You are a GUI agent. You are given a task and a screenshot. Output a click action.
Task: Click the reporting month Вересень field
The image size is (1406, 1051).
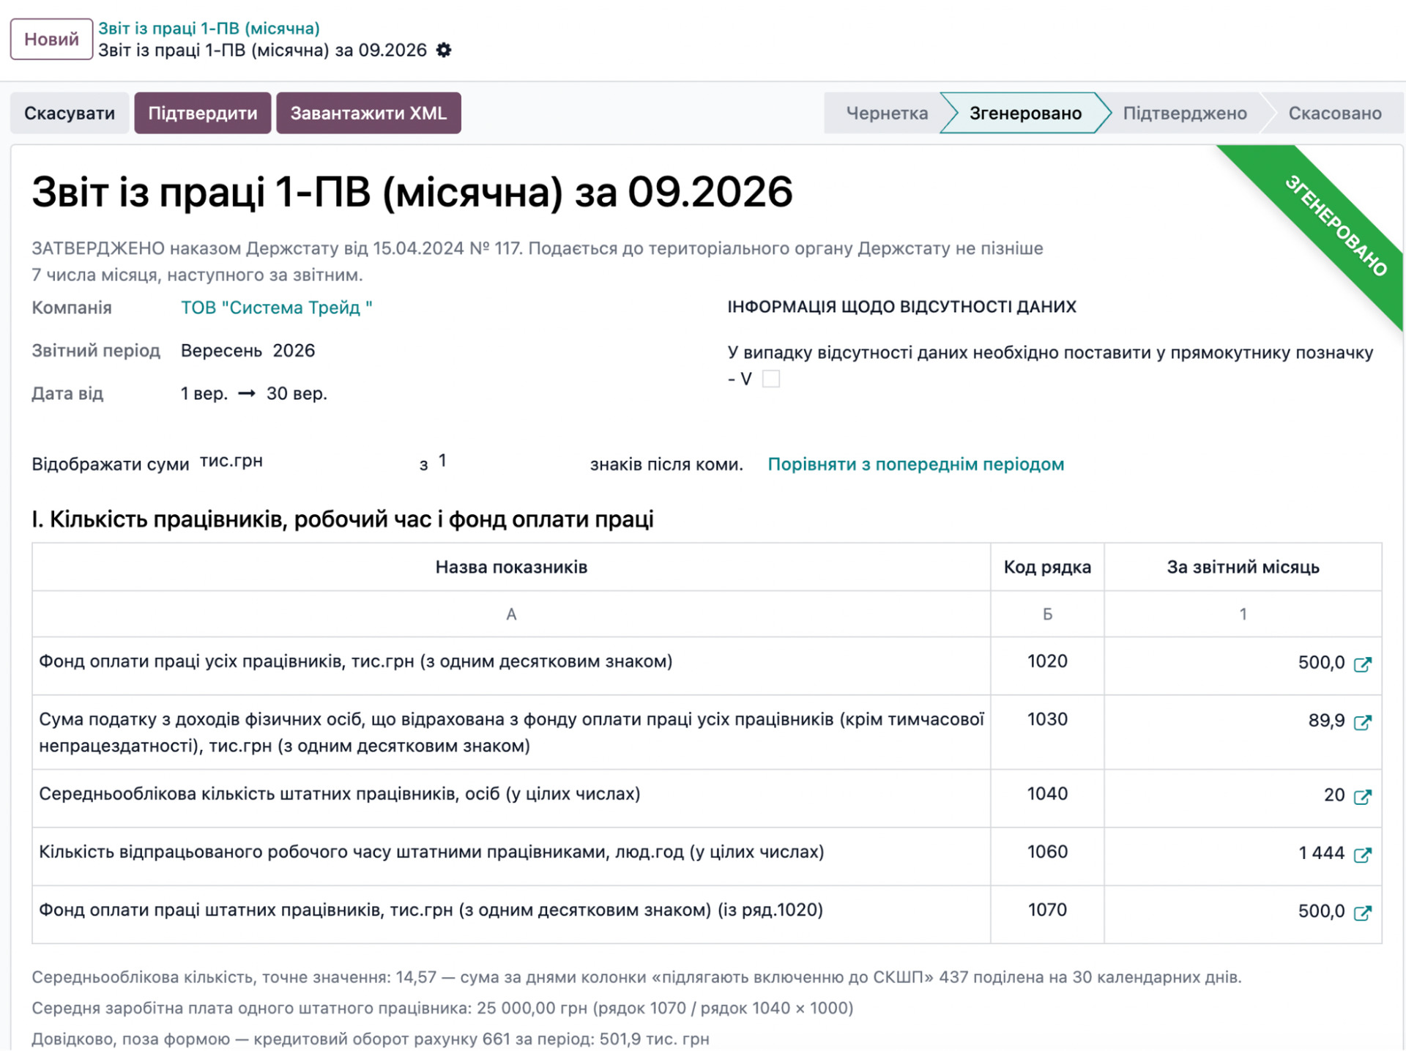(x=221, y=351)
